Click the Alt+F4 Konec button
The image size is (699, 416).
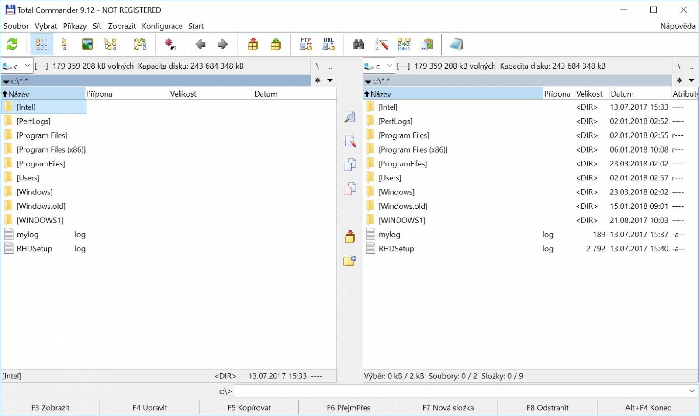(x=648, y=408)
